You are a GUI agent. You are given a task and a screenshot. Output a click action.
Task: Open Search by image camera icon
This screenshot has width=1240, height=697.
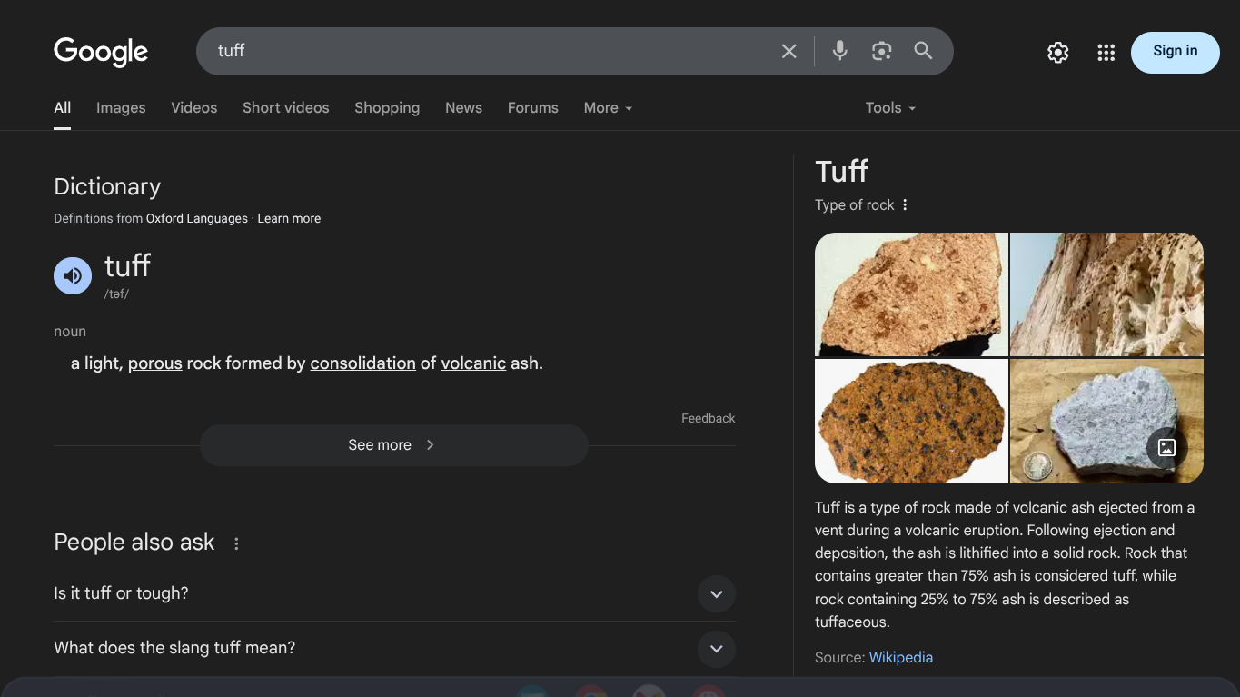point(881,51)
